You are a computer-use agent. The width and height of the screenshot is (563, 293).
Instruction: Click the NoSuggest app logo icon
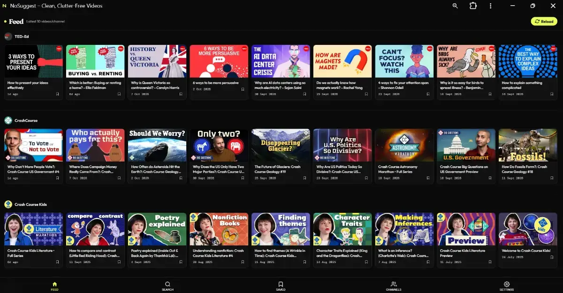pos(4,6)
